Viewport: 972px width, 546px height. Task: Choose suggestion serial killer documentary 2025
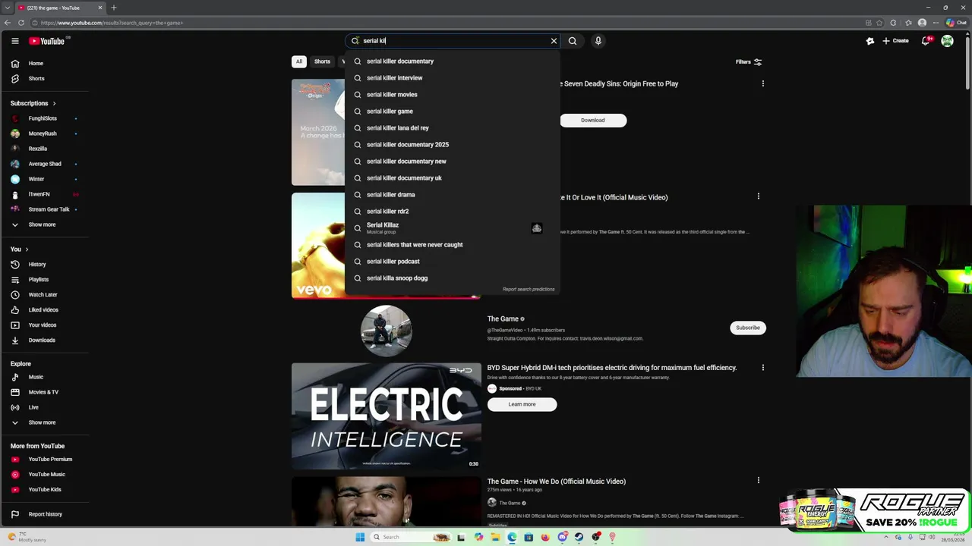pyautogui.click(x=453, y=145)
